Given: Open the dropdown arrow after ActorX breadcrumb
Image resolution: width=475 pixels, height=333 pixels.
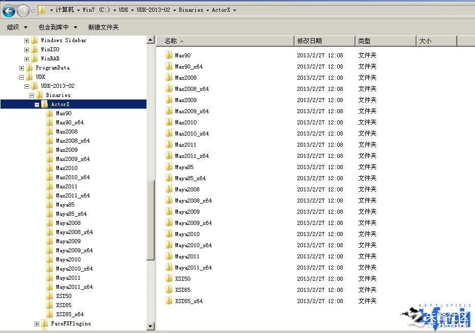Looking at the screenshot, I should coord(234,10).
